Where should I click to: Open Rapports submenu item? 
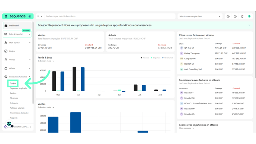click(x=13, y=118)
